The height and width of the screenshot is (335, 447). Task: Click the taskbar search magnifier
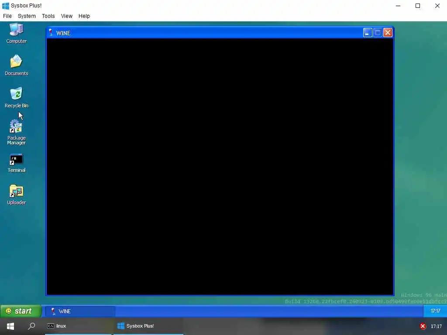31,326
